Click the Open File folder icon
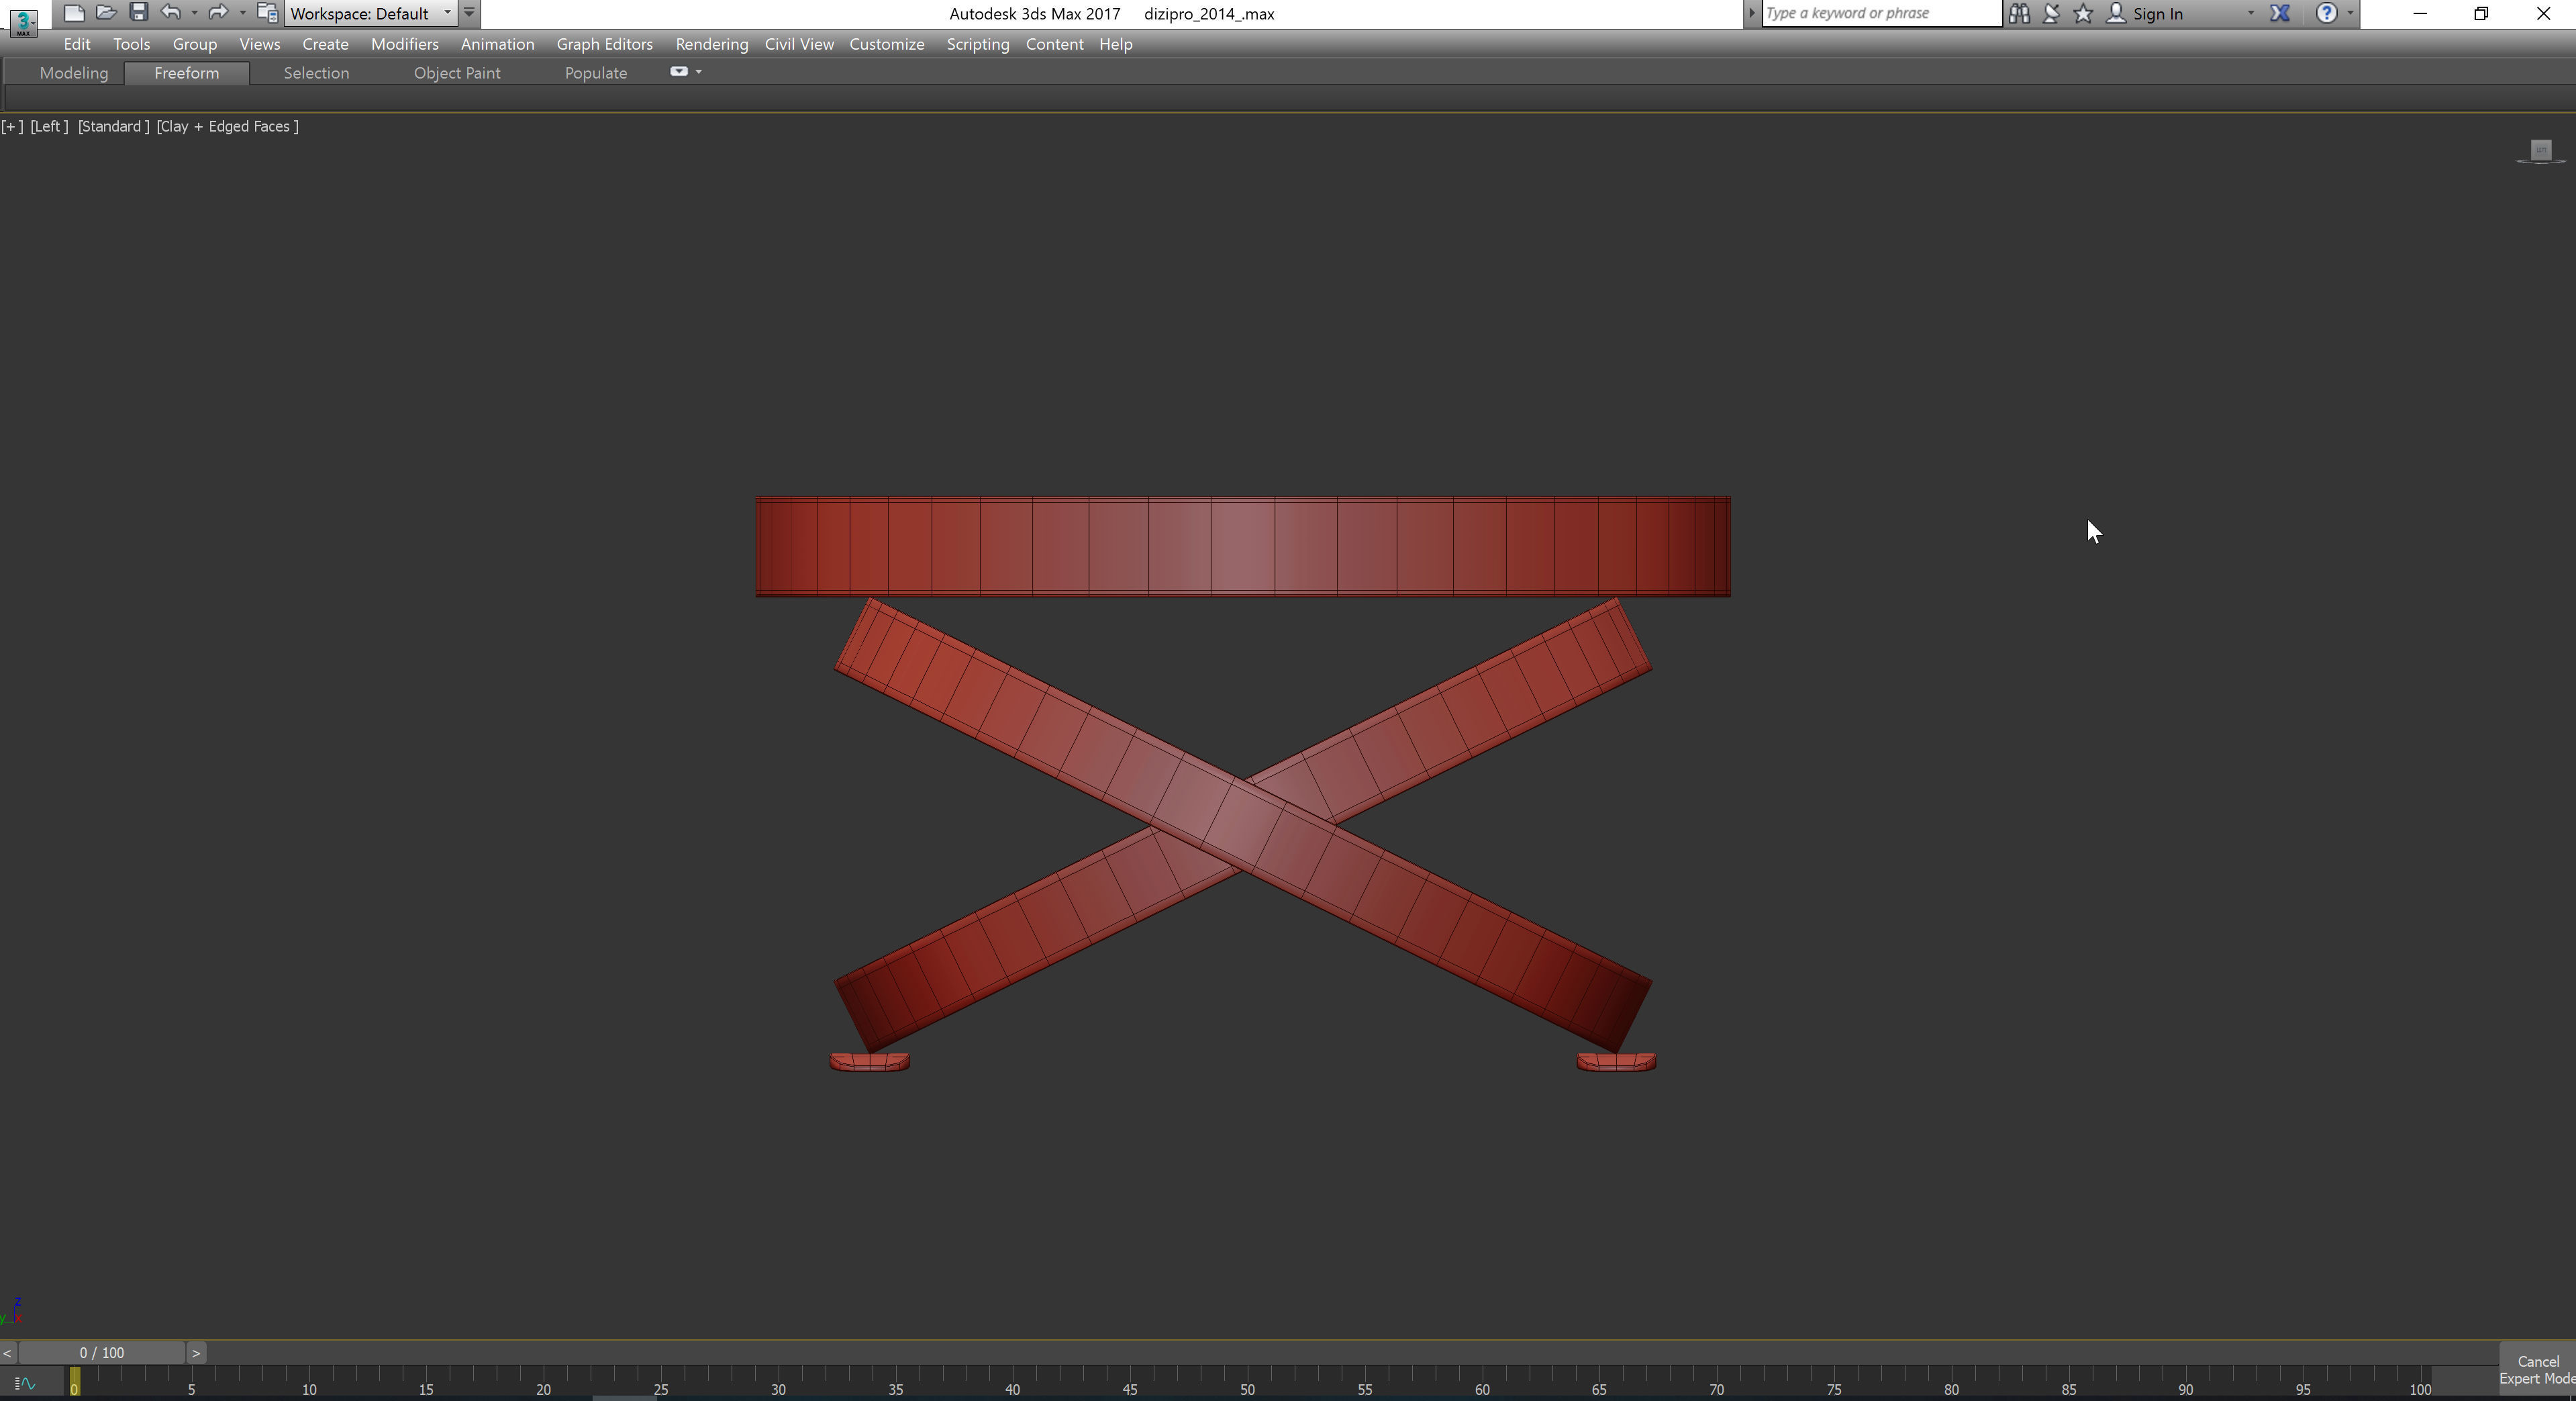Image resolution: width=2576 pixels, height=1401 pixels. [x=106, y=13]
